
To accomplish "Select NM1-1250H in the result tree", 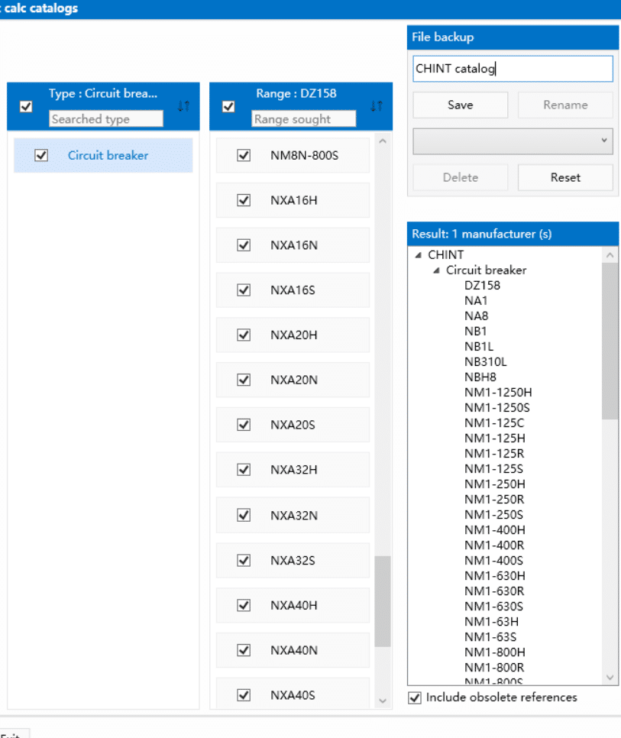I will coord(498,393).
